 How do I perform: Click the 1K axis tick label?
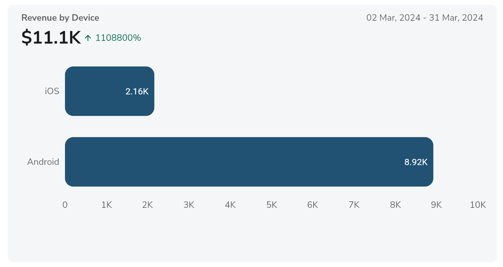106,205
